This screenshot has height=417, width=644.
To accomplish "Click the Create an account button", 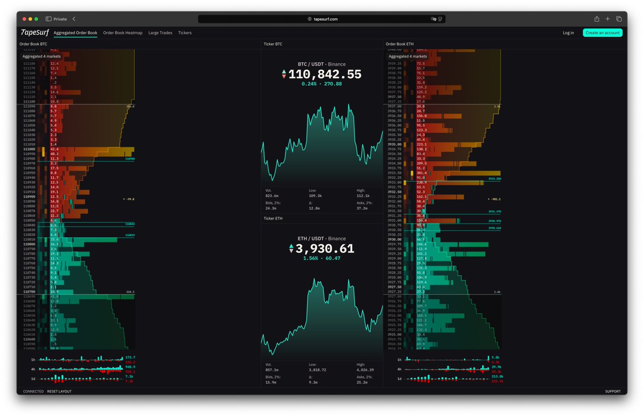I will (x=603, y=33).
